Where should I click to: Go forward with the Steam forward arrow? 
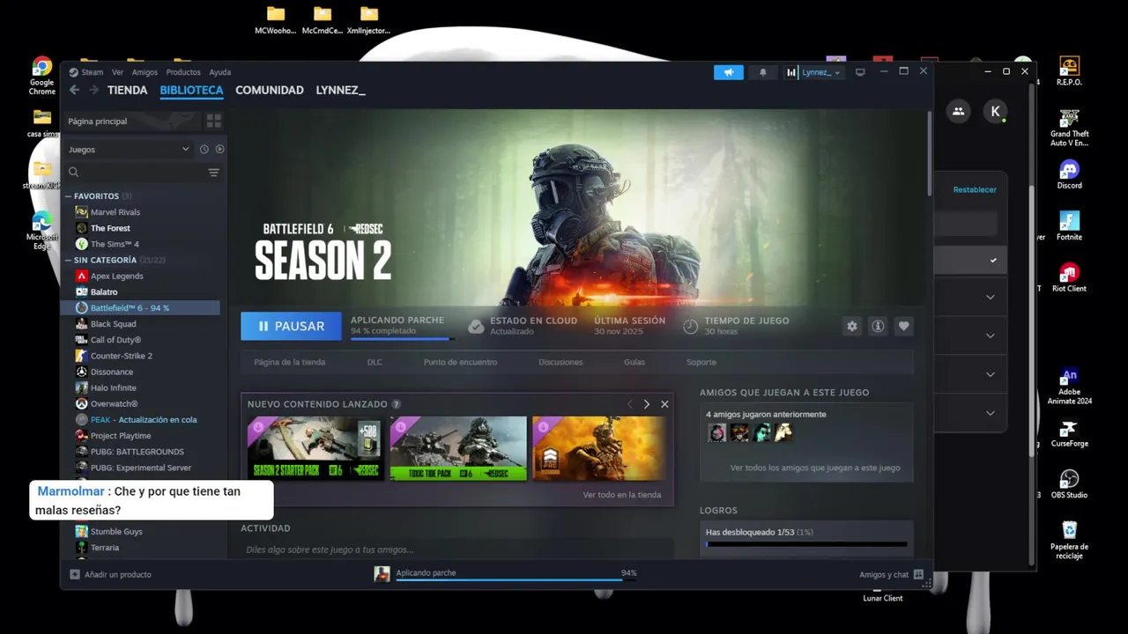click(x=93, y=90)
